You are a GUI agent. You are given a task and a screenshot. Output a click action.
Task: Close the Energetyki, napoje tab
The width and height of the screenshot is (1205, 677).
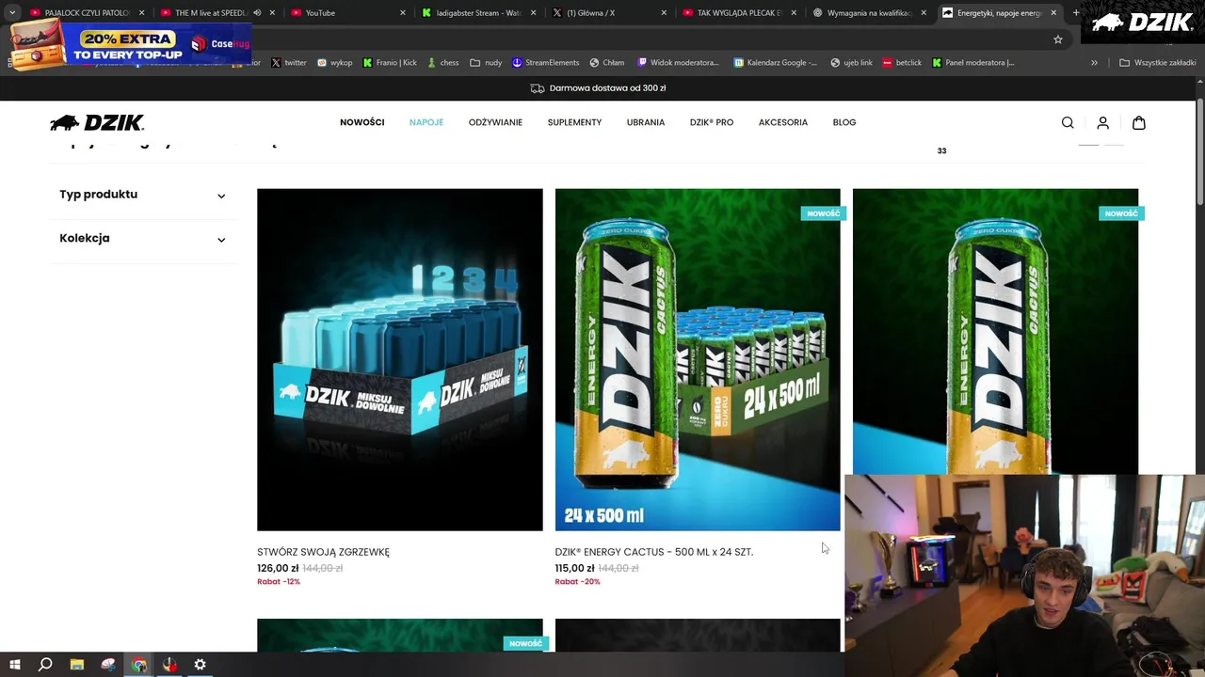1053,13
